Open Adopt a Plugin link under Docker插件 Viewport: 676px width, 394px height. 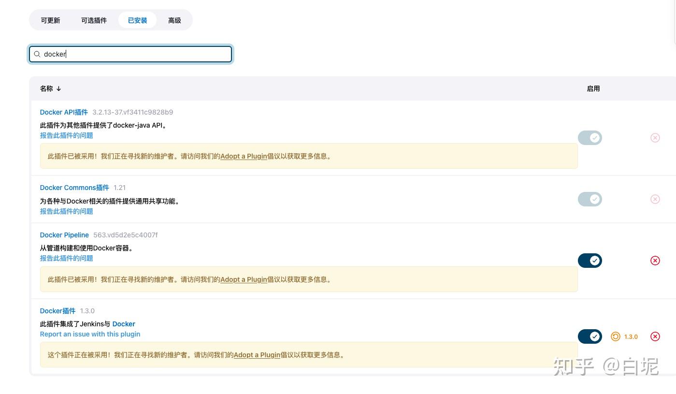pyautogui.click(x=257, y=355)
